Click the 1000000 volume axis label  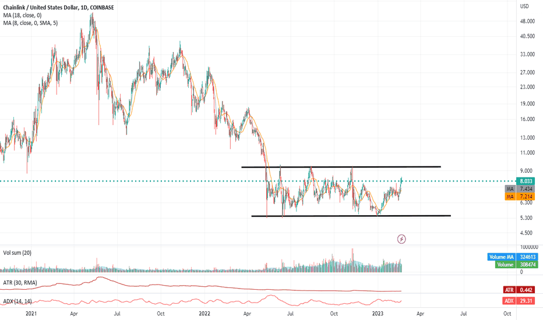click(x=529, y=247)
